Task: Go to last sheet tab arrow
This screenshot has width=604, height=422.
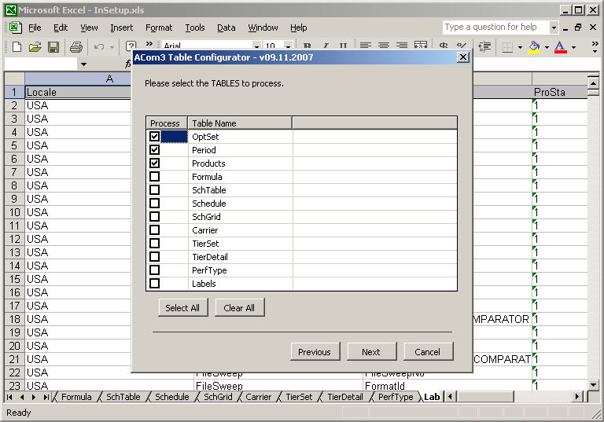Action: pyautogui.click(x=46, y=397)
